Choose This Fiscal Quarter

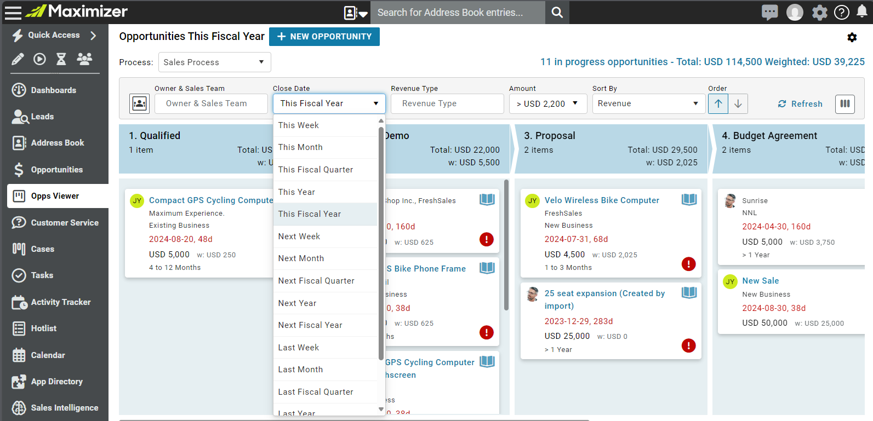coord(326,170)
